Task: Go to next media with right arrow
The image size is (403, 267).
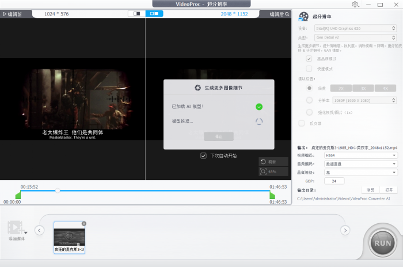Action: [345, 230]
